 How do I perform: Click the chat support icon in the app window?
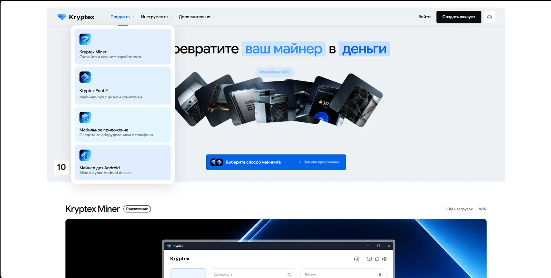(x=369, y=259)
